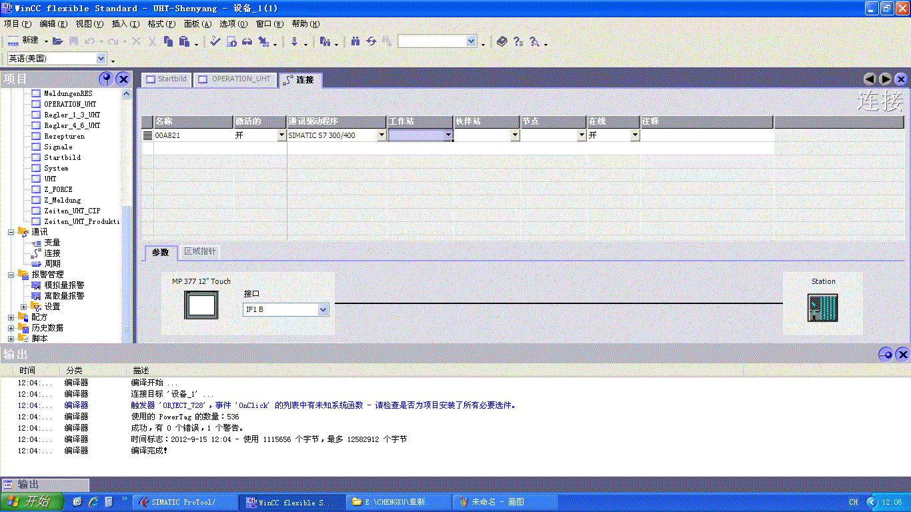Click the project tree scrollbar up arrow
Screen dimensions: 911x512
click(126, 94)
